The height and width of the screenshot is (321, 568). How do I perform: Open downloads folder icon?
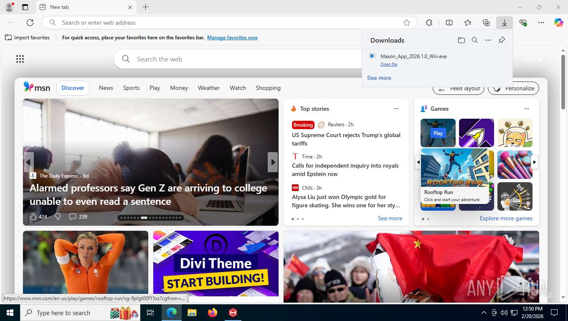click(461, 40)
